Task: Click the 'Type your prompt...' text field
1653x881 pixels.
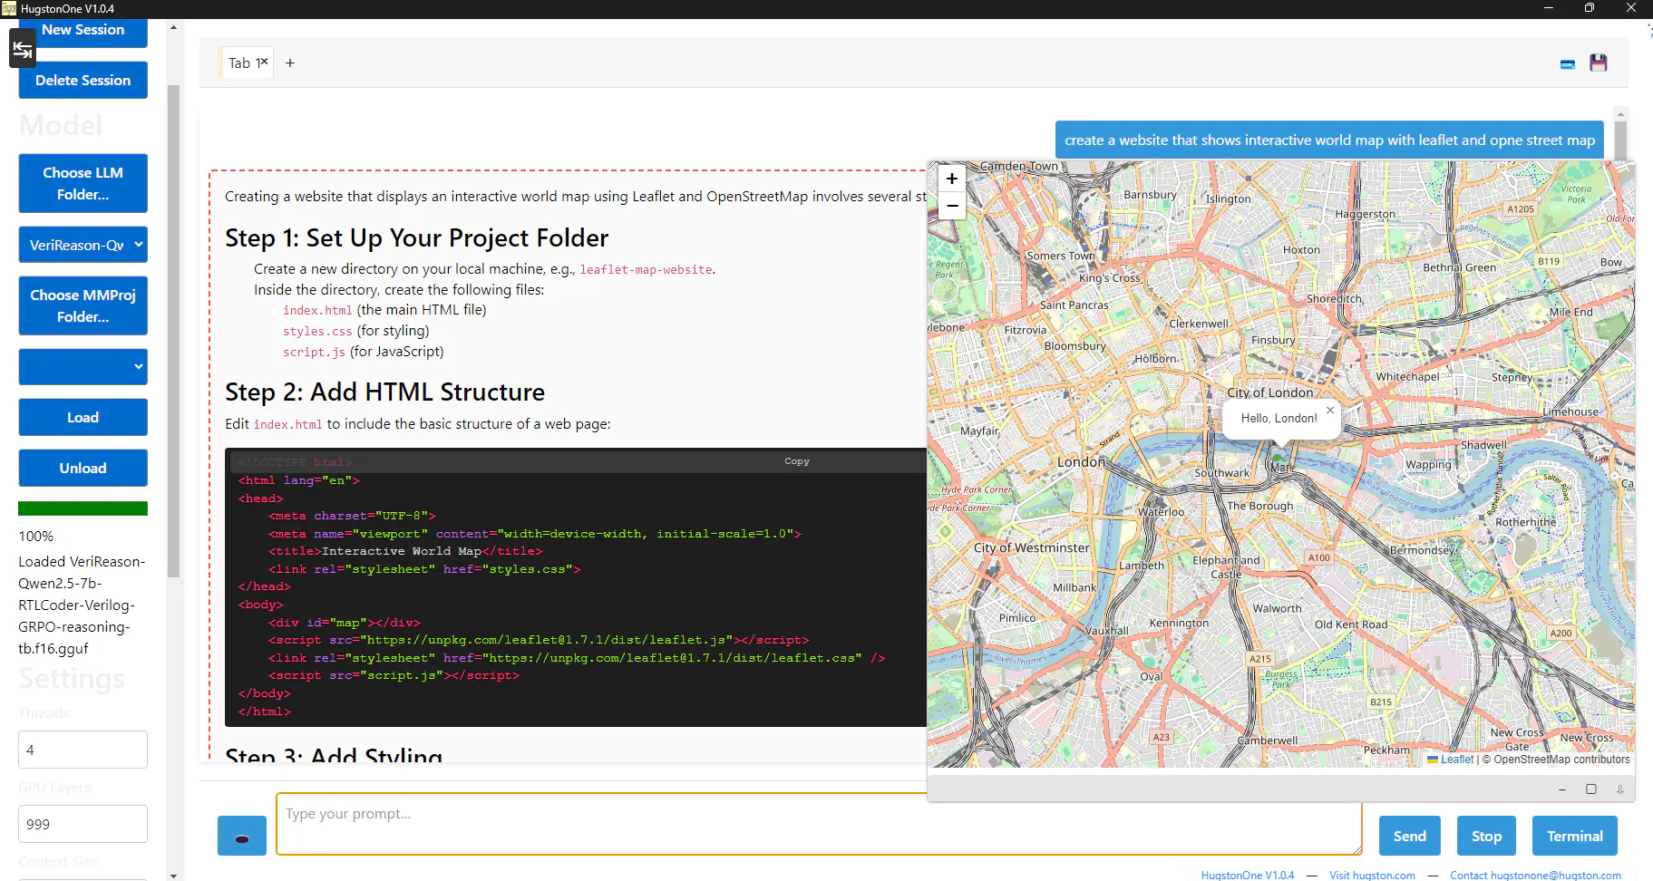Action: click(x=819, y=824)
